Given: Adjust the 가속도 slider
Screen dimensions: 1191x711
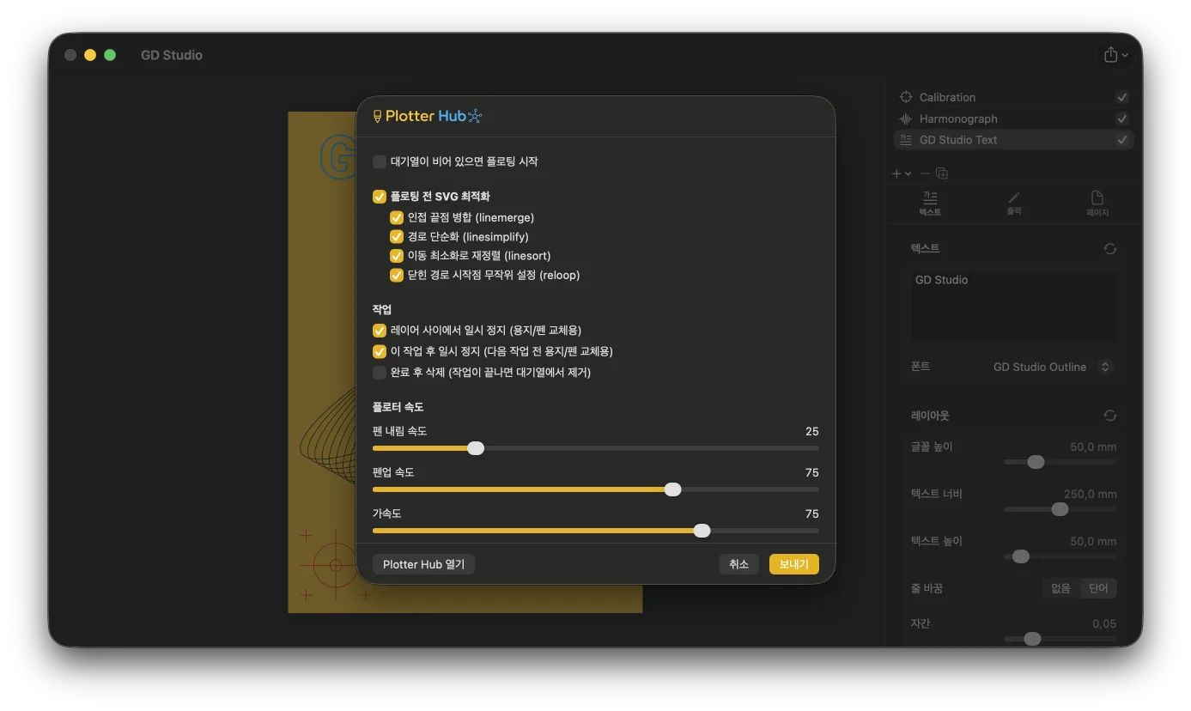Looking at the screenshot, I should point(596,531).
